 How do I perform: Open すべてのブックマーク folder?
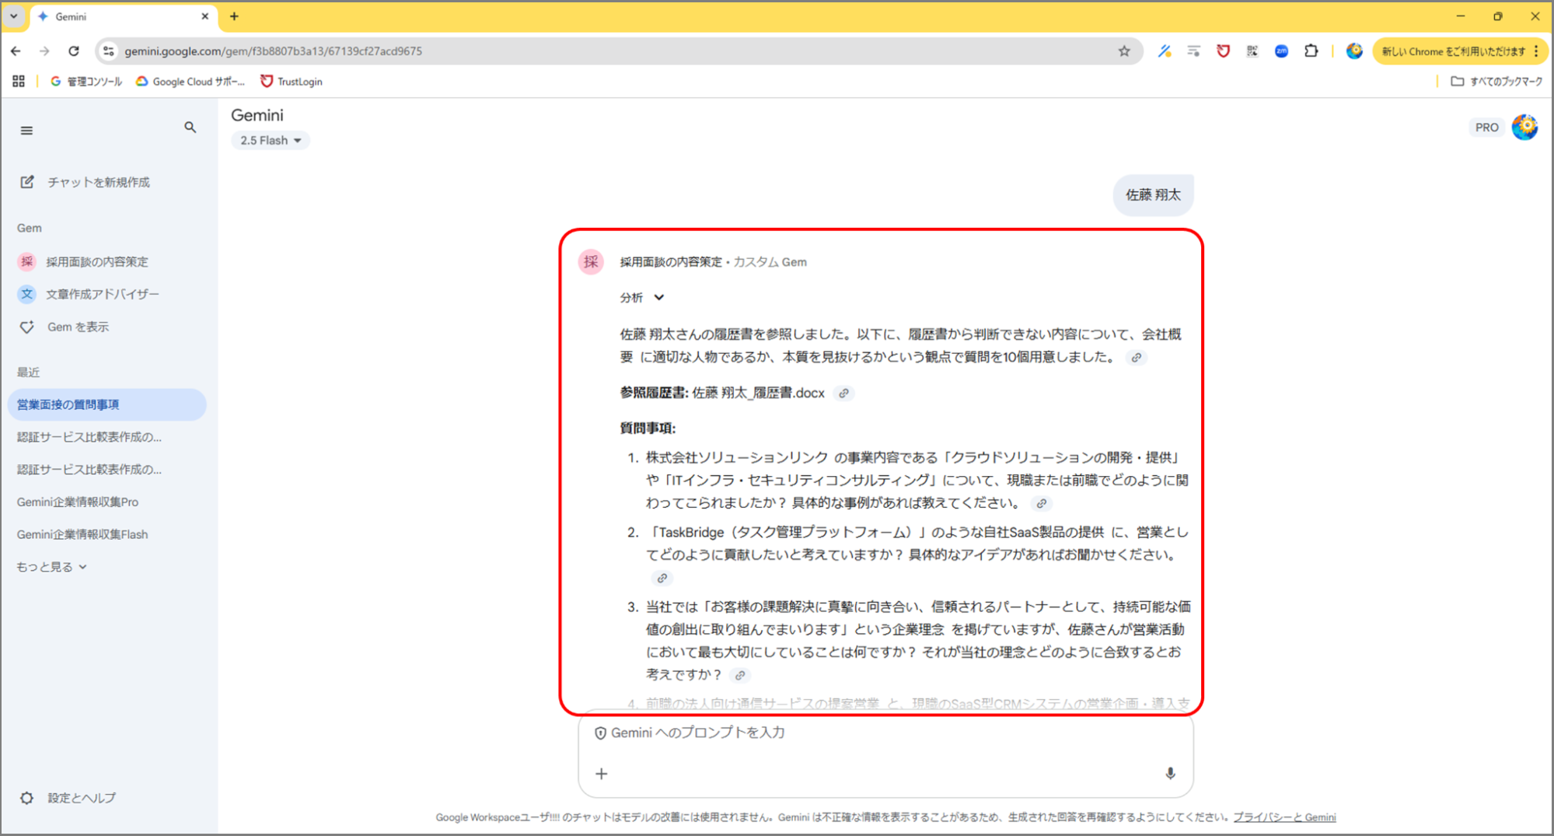tap(1497, 82)
